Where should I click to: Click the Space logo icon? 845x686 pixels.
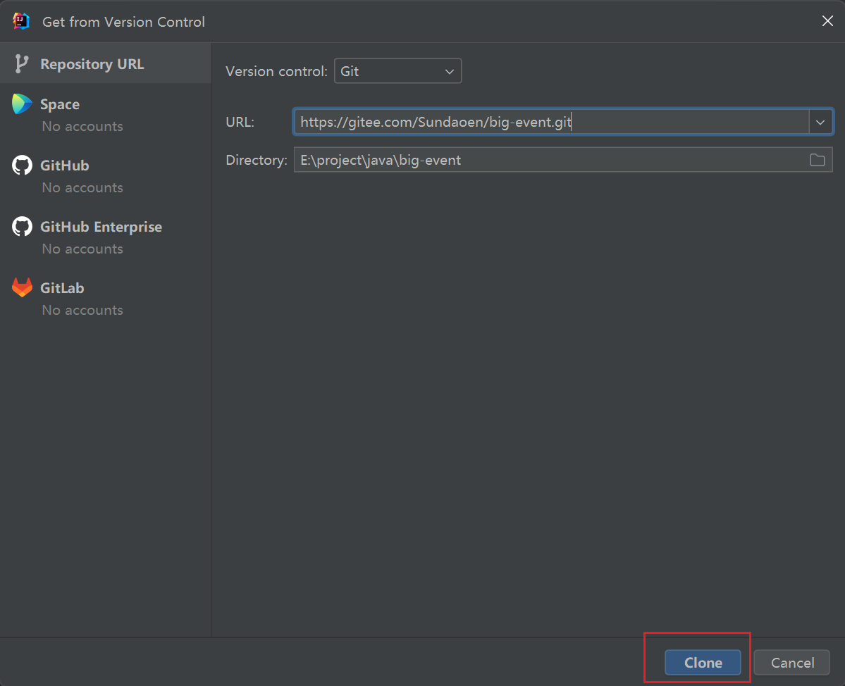[x=22, y=104]
